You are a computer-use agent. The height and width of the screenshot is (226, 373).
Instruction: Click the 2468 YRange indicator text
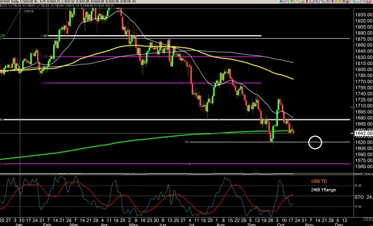[x=323, y=190]
